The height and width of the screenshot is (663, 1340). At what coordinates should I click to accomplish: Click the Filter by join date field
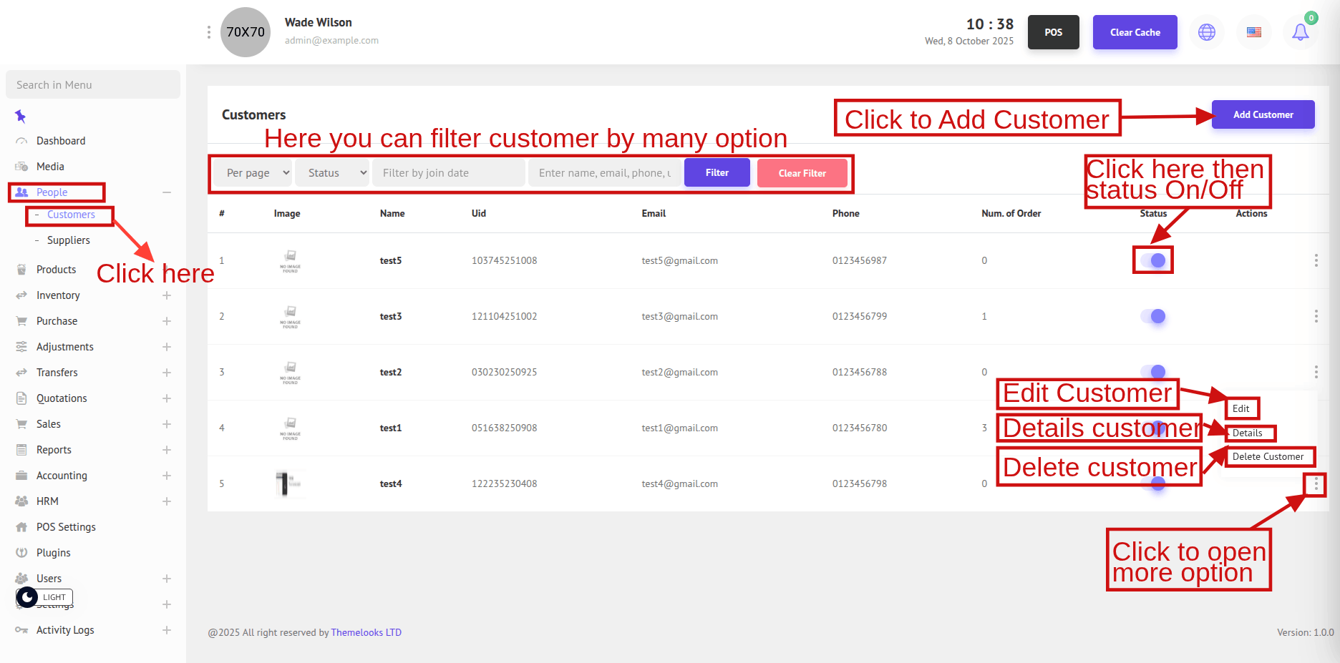tap(448, 173)
